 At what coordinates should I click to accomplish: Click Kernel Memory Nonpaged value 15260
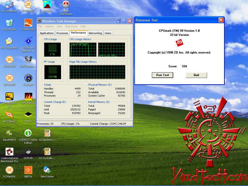click(x=122, y=113)
